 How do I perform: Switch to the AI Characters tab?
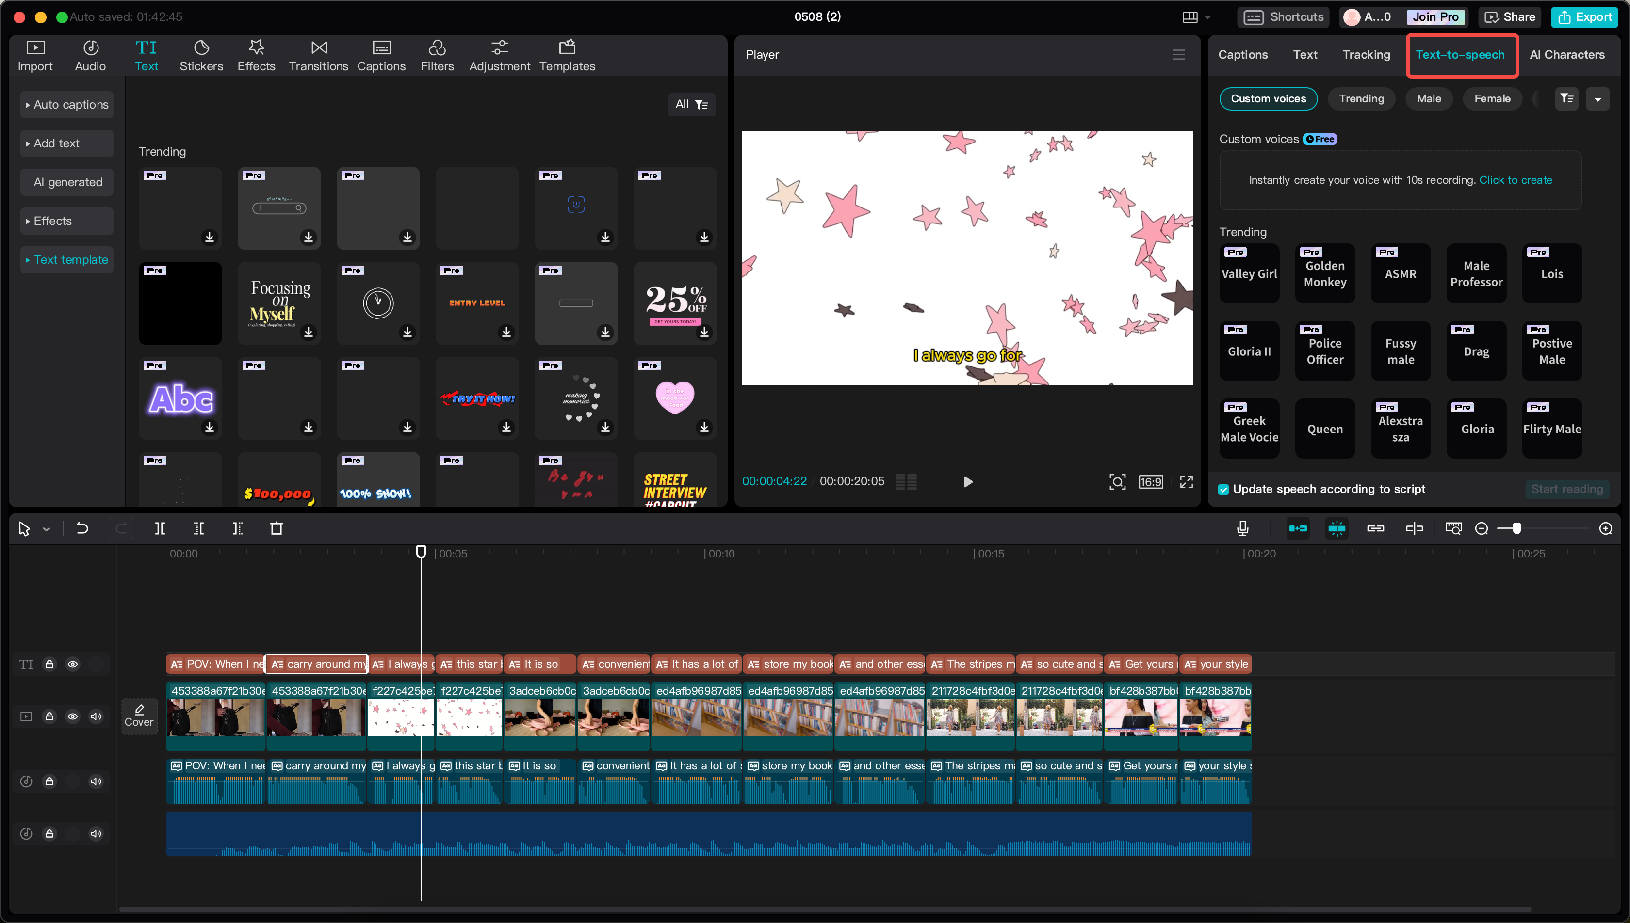tap(1566, 54)
